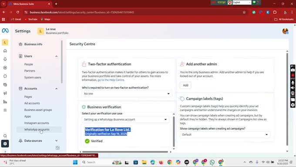Open language selector English dropdown
The height and width of the screenshot is (167, 296).
coord(242,3)
